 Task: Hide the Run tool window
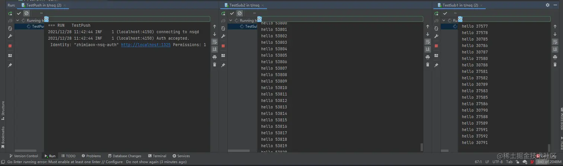tap(555, 5)
